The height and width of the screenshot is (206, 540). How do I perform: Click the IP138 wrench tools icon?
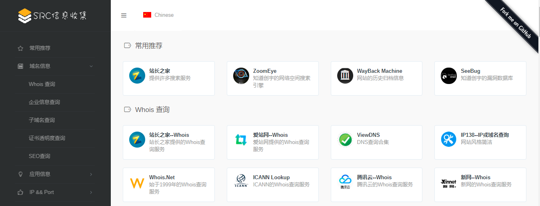click(x=449, y=140)
